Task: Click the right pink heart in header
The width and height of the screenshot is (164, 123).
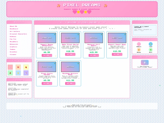Action: tap(89, 12)
